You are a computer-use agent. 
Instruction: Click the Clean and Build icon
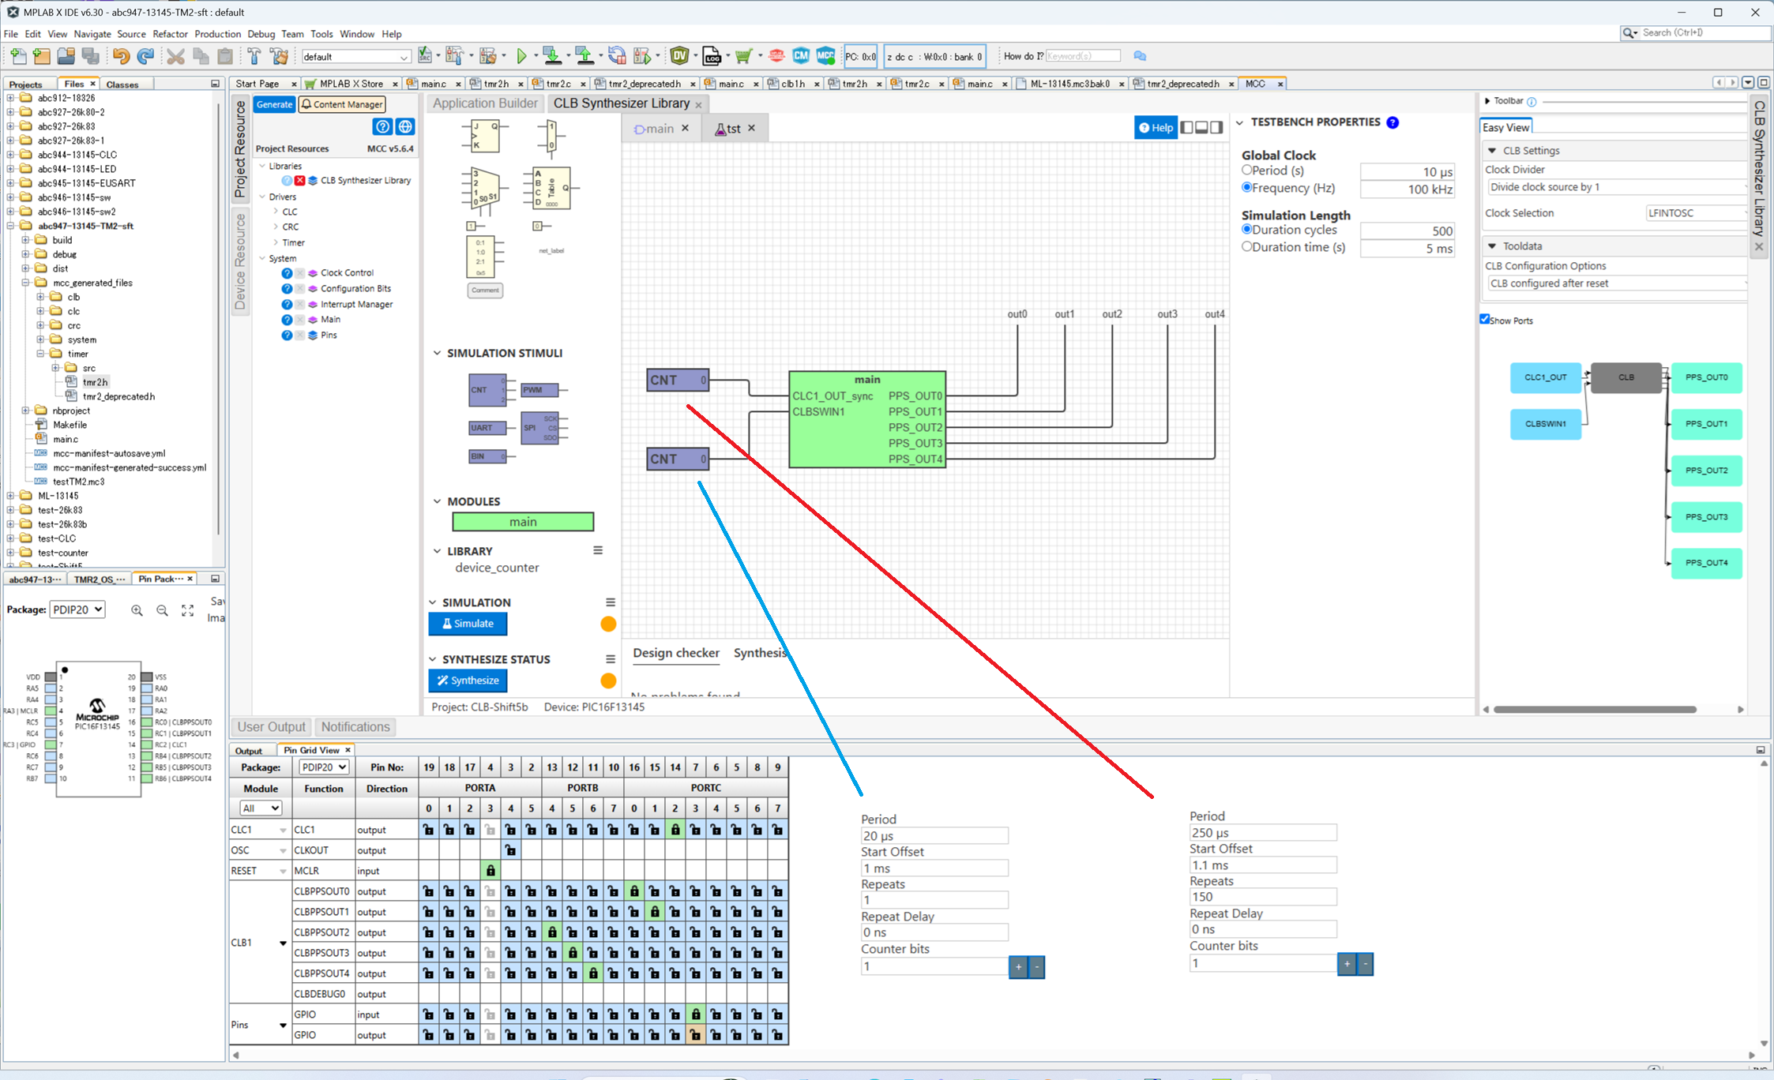point(279,56)
